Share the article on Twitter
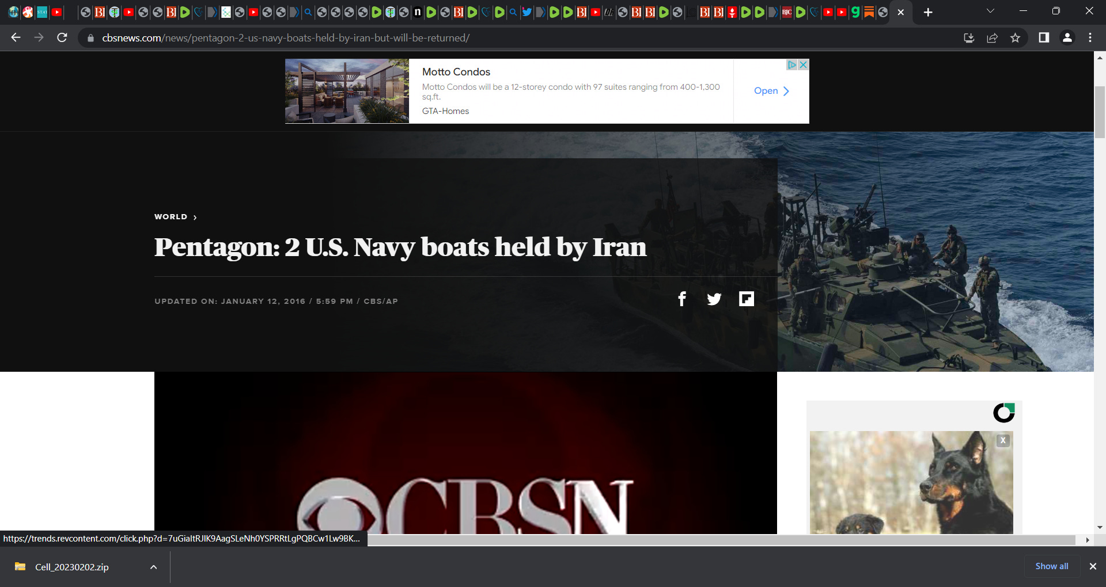 coord(714,299)
